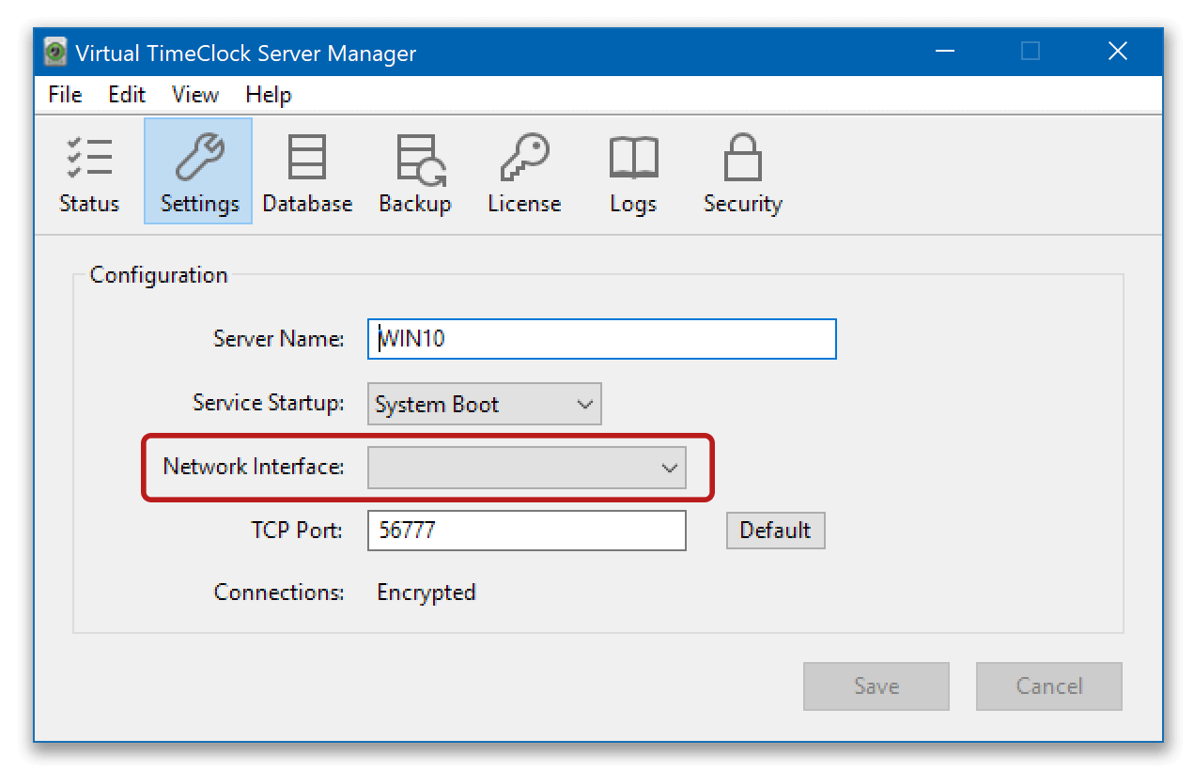The height and width of the screenshot is (770, 1194).
Task: Open the Database panel
Action: [x=307, y=171]
